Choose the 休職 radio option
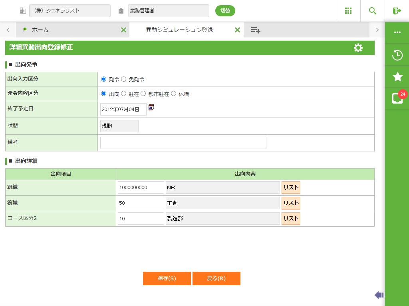409x306 pixels. pos(174,94)
